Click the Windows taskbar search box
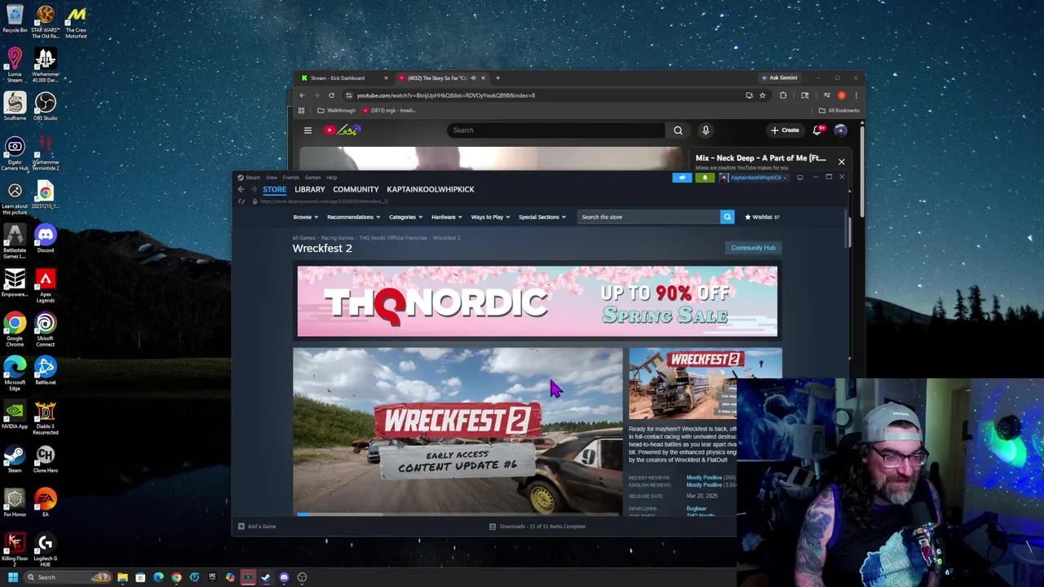 point(69,577)
